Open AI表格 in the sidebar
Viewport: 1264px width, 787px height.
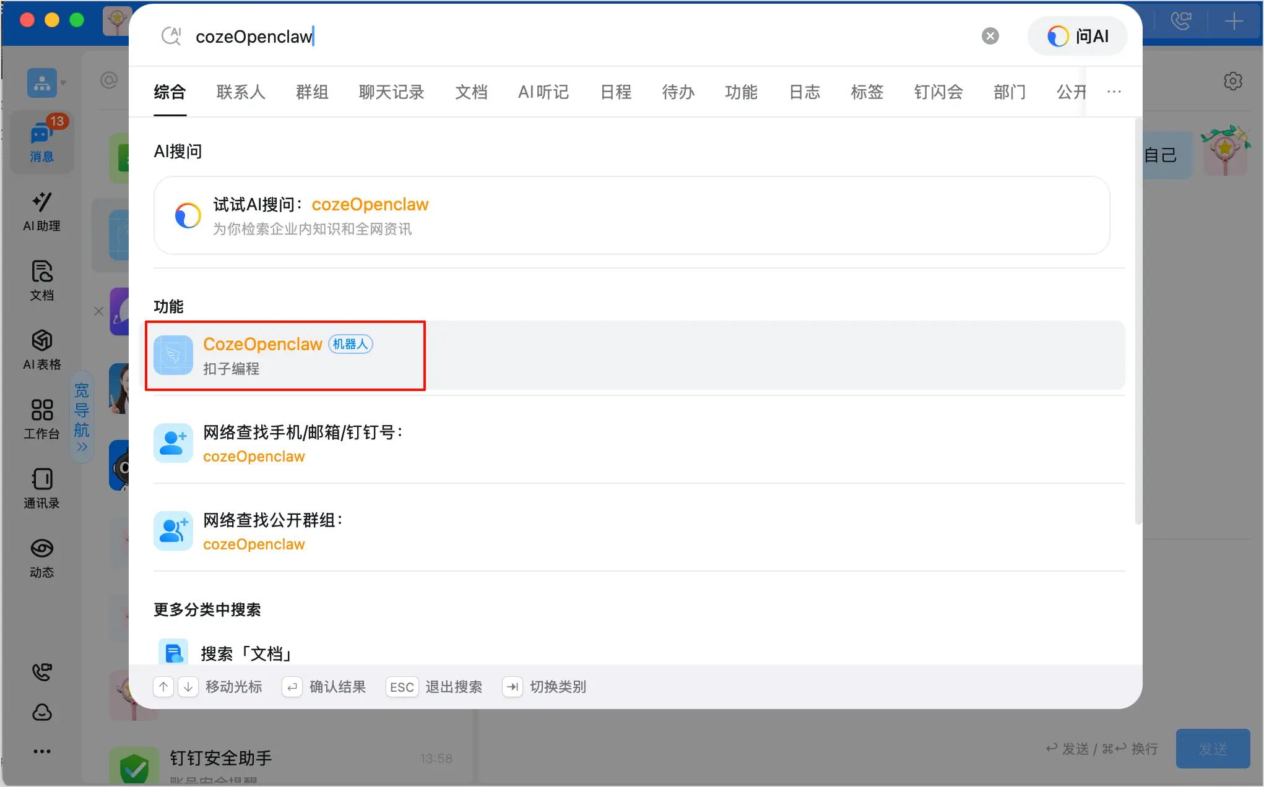click(x=42, y=350)
